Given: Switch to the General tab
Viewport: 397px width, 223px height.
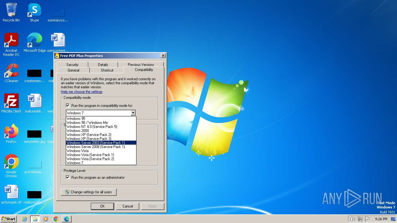Looking at the screenshot, I should (x=74, y=70).
